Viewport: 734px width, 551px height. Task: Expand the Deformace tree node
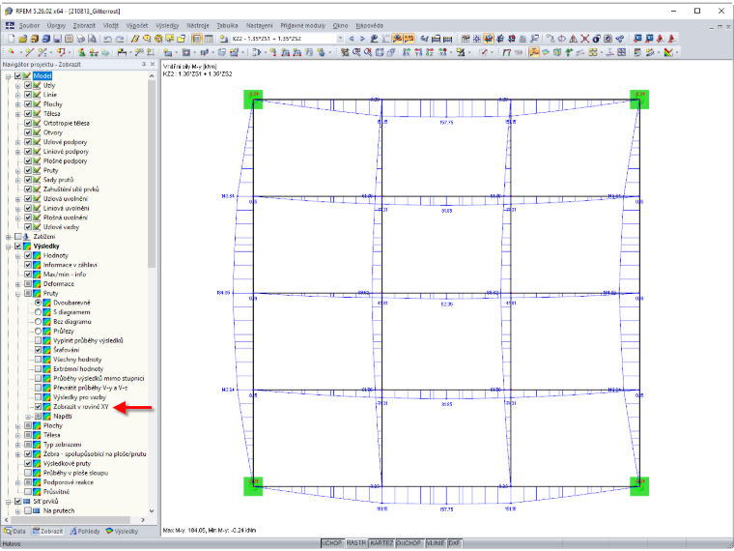pos(17,284)
